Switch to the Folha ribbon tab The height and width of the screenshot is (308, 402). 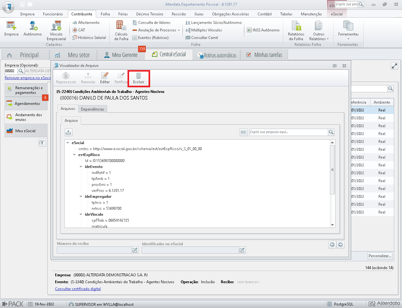(105, 14)
